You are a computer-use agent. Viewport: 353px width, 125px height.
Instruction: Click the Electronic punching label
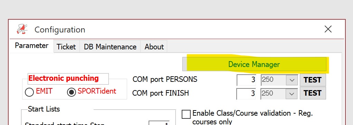64,78
